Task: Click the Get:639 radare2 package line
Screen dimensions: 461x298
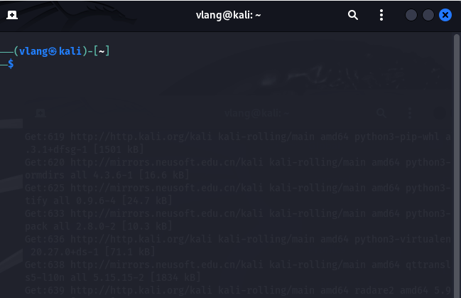Action: (237, 290)
